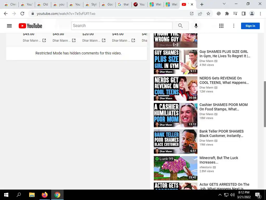Launch Firefox from the taskbar

(45, 195)
